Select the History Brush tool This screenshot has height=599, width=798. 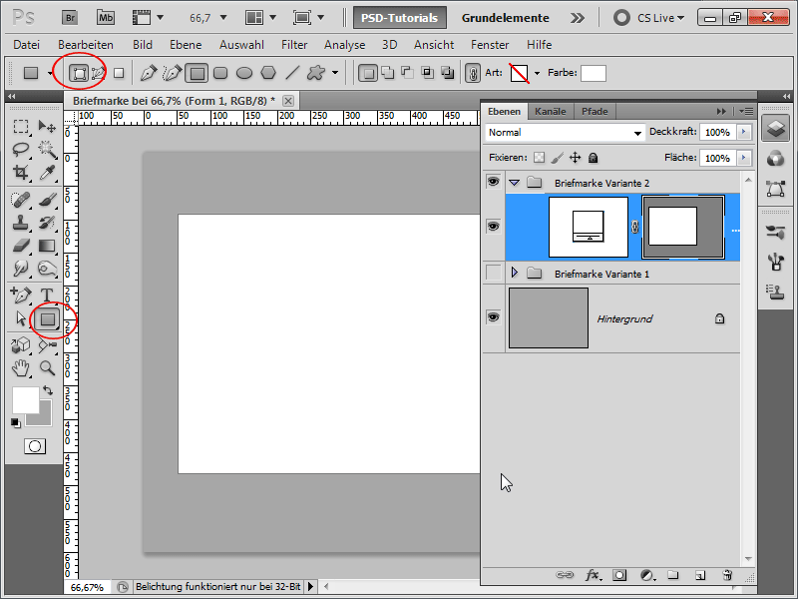pos(47,223)
